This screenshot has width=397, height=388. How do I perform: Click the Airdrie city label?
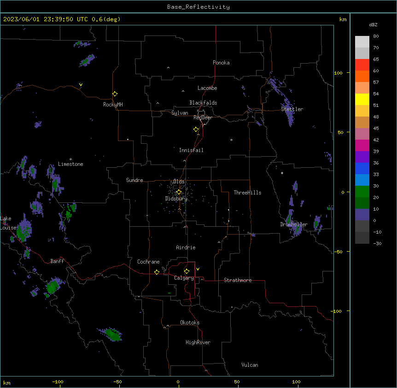coord(186,247)
